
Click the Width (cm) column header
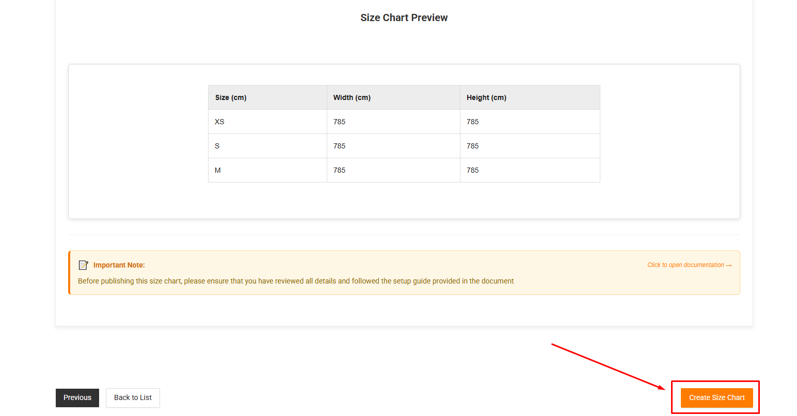[x=352, y=97]
